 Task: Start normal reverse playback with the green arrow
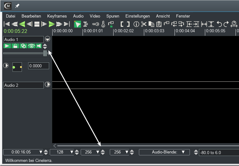coord(22,24)
